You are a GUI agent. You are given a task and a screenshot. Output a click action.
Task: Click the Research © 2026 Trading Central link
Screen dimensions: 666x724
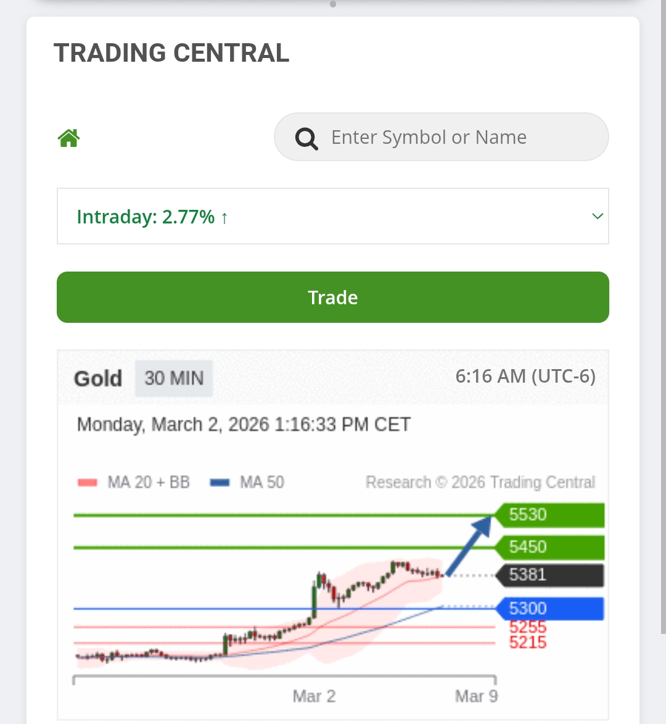pos(480,482)
